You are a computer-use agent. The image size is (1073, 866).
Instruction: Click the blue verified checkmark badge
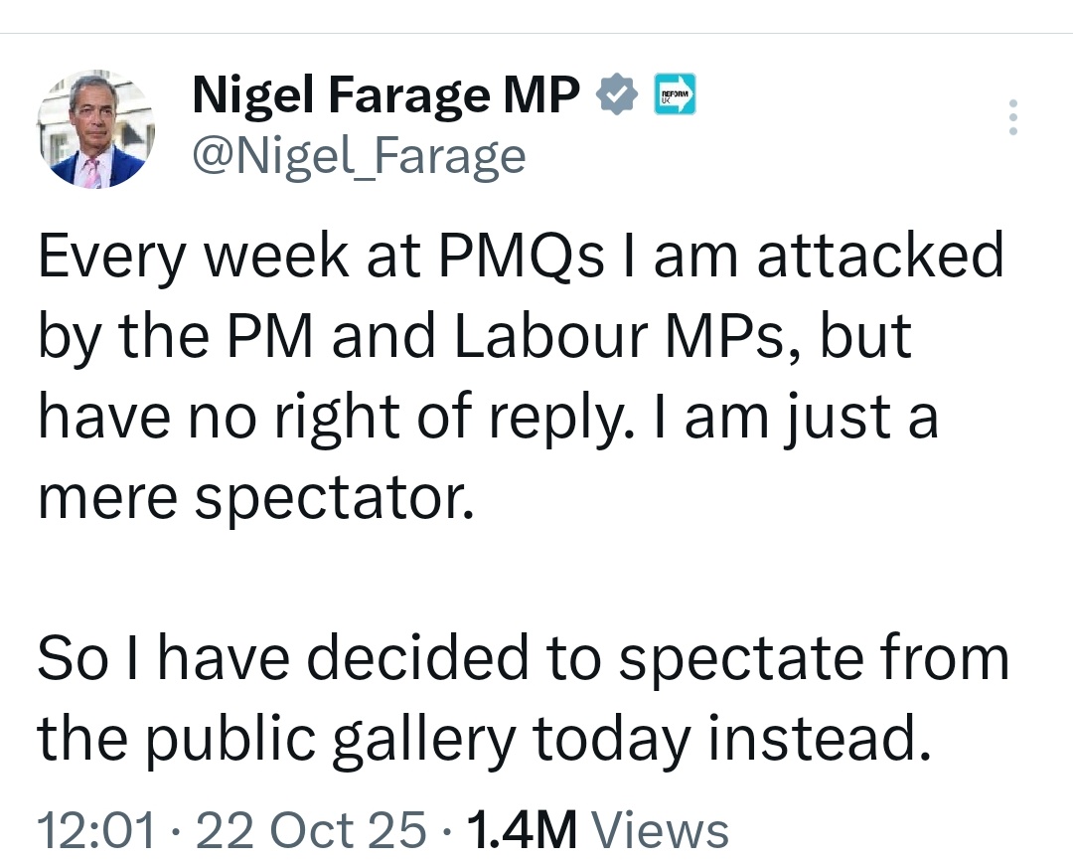(616, 96)
